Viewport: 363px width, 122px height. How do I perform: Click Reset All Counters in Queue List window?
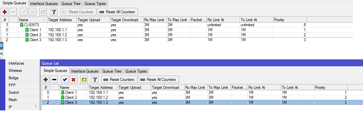click(159, 80)
